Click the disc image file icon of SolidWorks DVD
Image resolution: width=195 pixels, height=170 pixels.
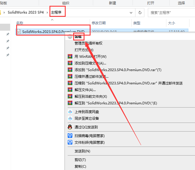tap(19, 32)
